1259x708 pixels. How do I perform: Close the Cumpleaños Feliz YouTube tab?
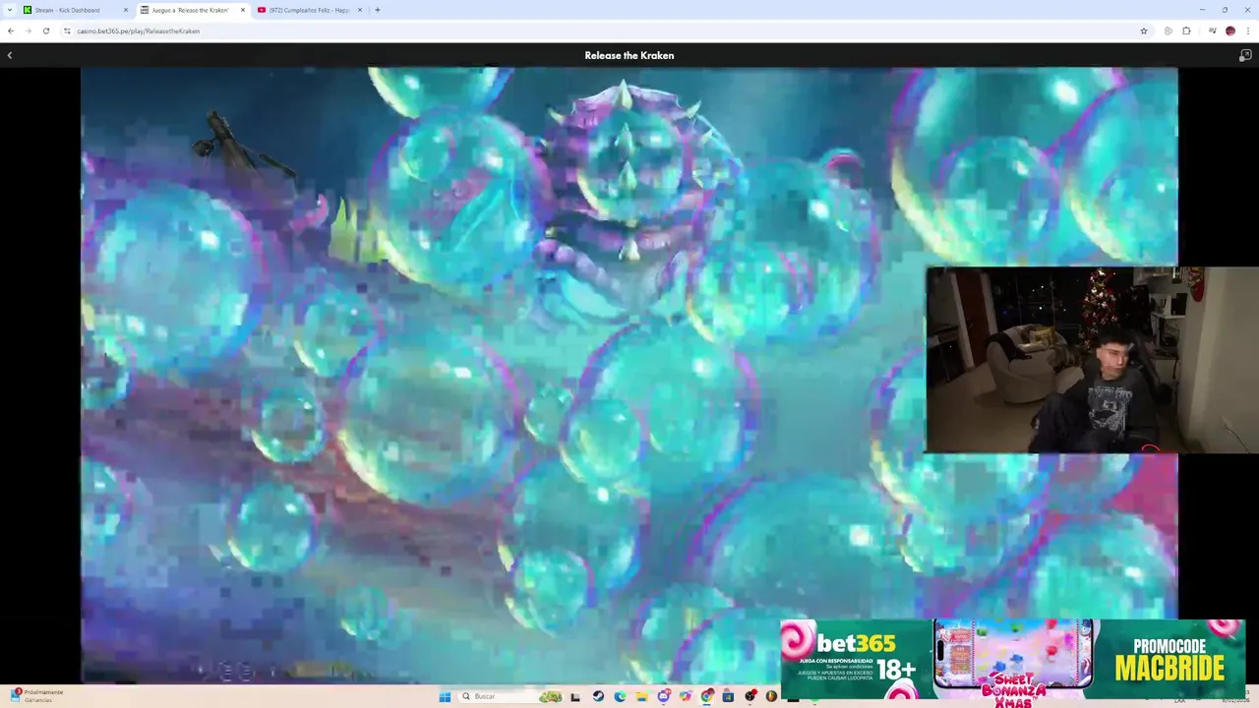(x=359, y=10)
